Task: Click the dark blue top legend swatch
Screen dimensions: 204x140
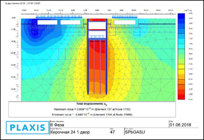Action: [180, 16]
